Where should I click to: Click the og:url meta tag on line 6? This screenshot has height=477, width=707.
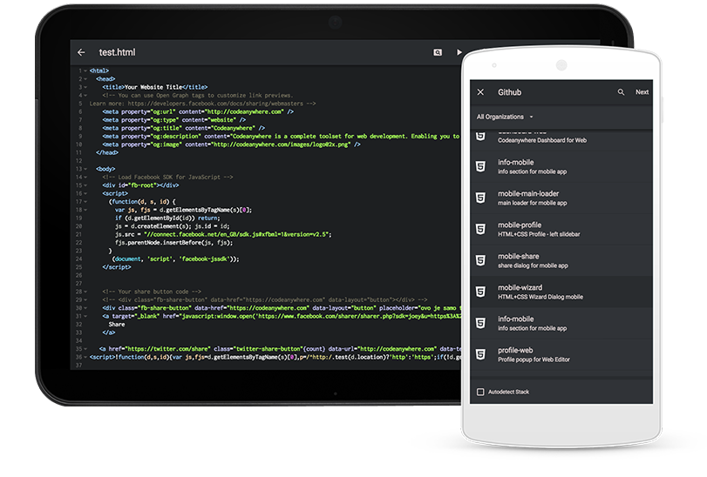198,111
